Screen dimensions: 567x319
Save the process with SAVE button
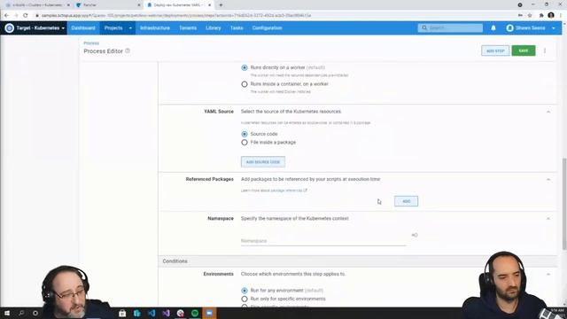coord(524,51)
